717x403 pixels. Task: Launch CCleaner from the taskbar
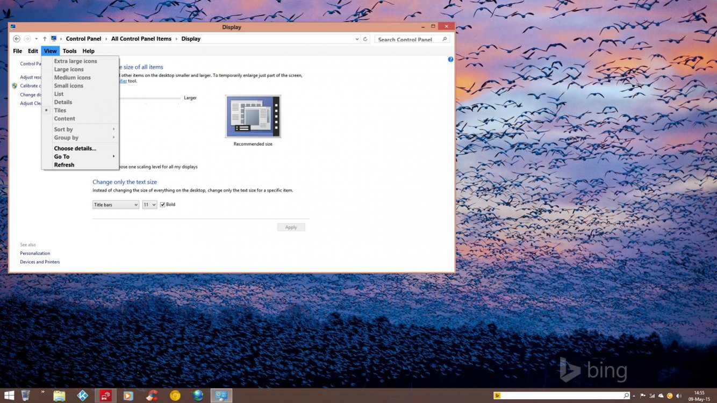(152, 396)
